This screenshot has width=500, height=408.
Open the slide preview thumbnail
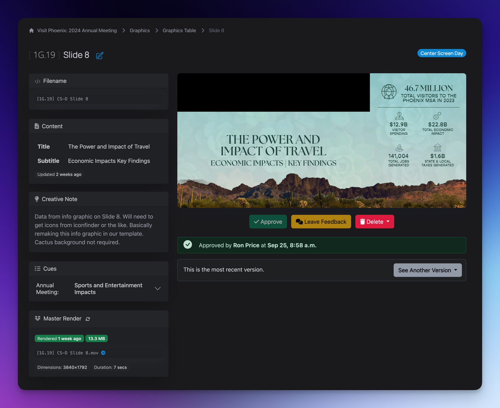[322, 140]
